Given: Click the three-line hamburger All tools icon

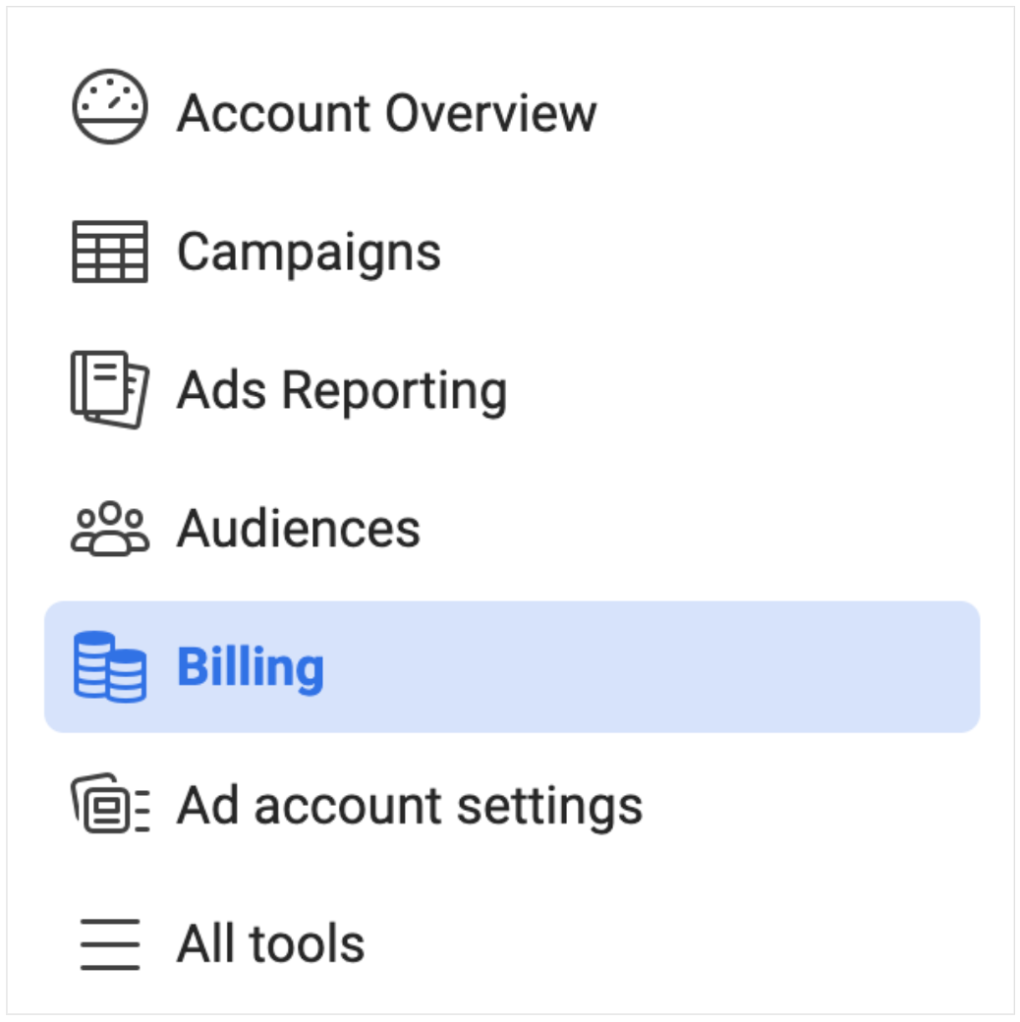Looking at the screenshot, I should 109,943.
